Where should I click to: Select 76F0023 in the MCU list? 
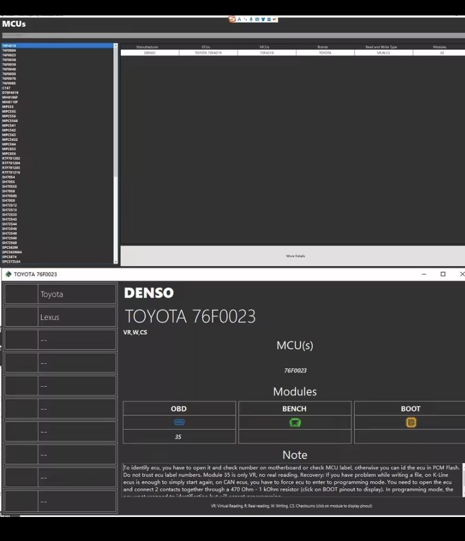pyautogui.click(x=9, y=55)
